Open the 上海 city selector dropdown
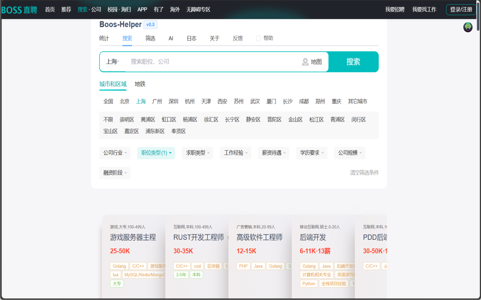 112,61
